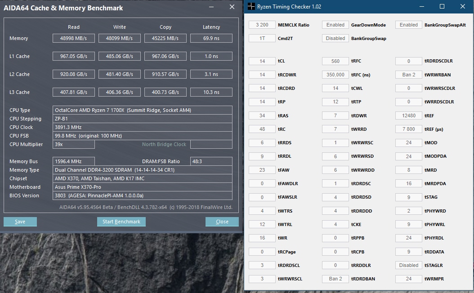Image resolution: width=474 pixels, height=293 pixels.
Task: Click the tRRDL value 9
Action: click(x=262, y=156)
